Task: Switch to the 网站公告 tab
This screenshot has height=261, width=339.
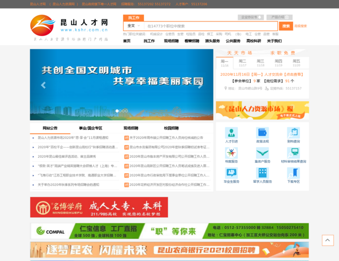Action: [50, 128]
